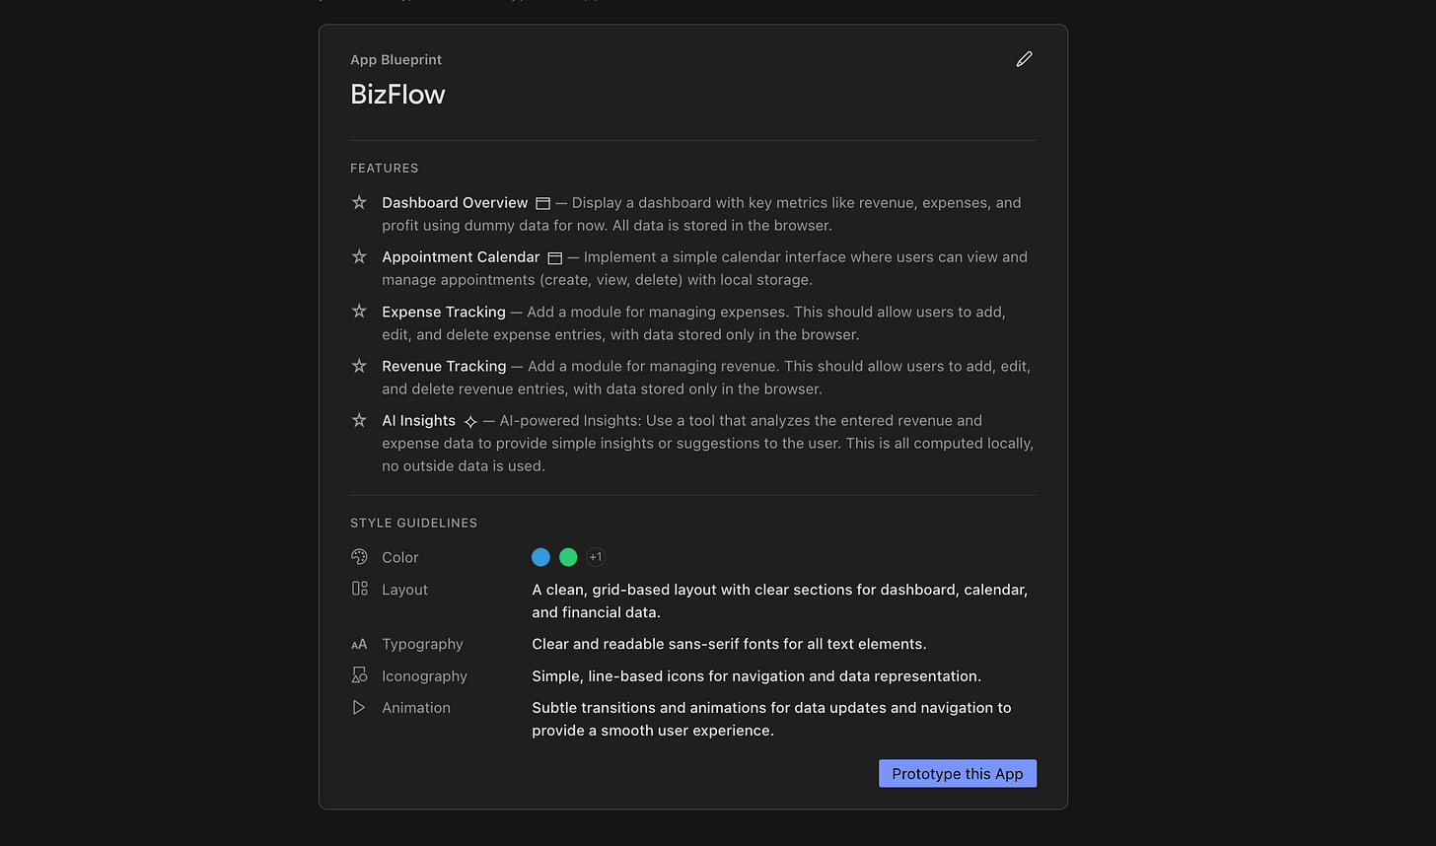Click the Color palette icon
Image resolution: width=1436 pixels, height=846 pixels.
(359, 557)
